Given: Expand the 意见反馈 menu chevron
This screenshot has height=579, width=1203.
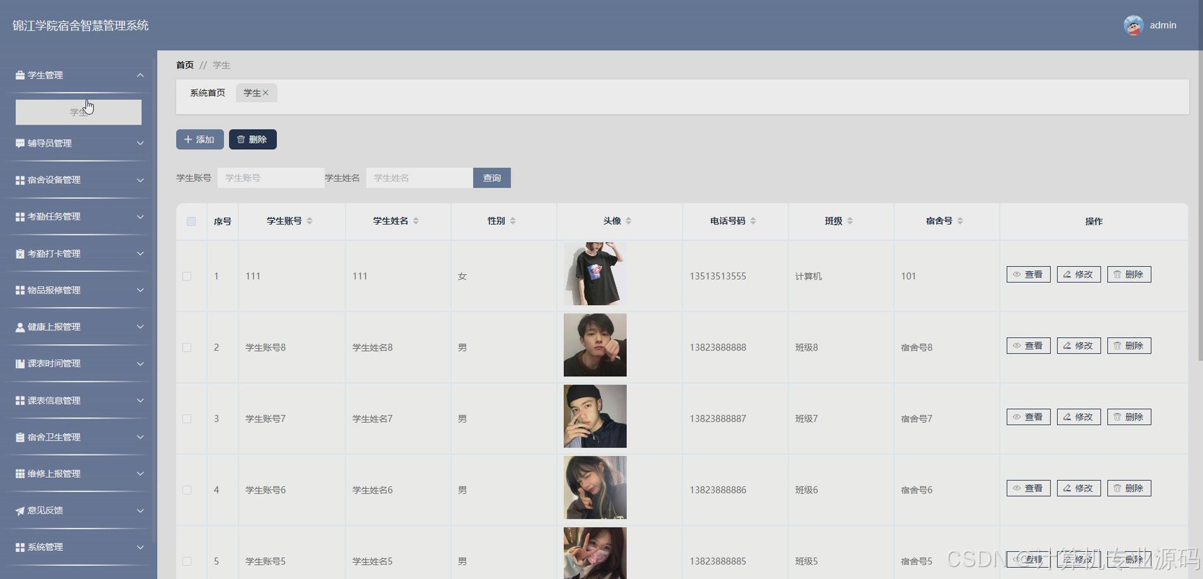Looking at the screenshot, I should point(140,510).
